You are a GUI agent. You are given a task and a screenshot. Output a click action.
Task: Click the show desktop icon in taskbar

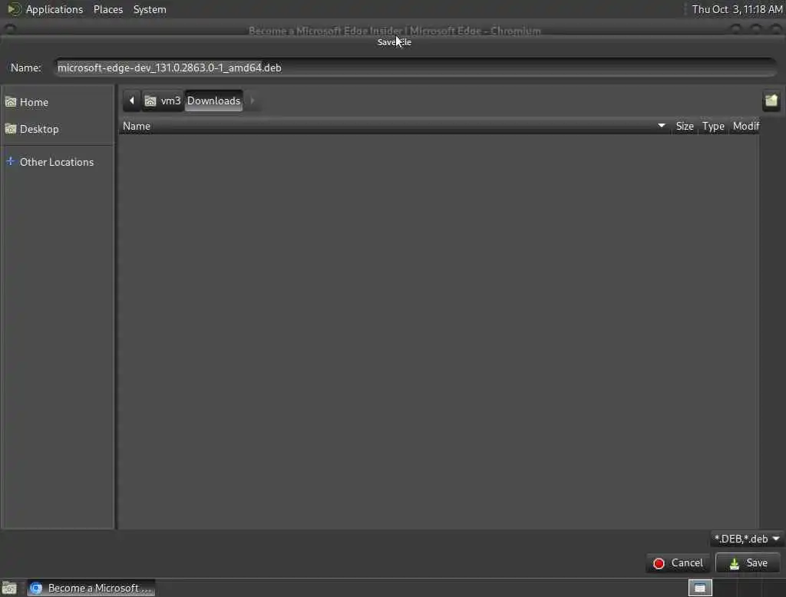[x=9, y=588]
